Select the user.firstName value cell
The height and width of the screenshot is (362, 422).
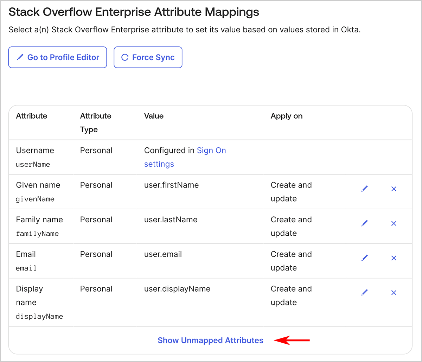tap(171, 185)
